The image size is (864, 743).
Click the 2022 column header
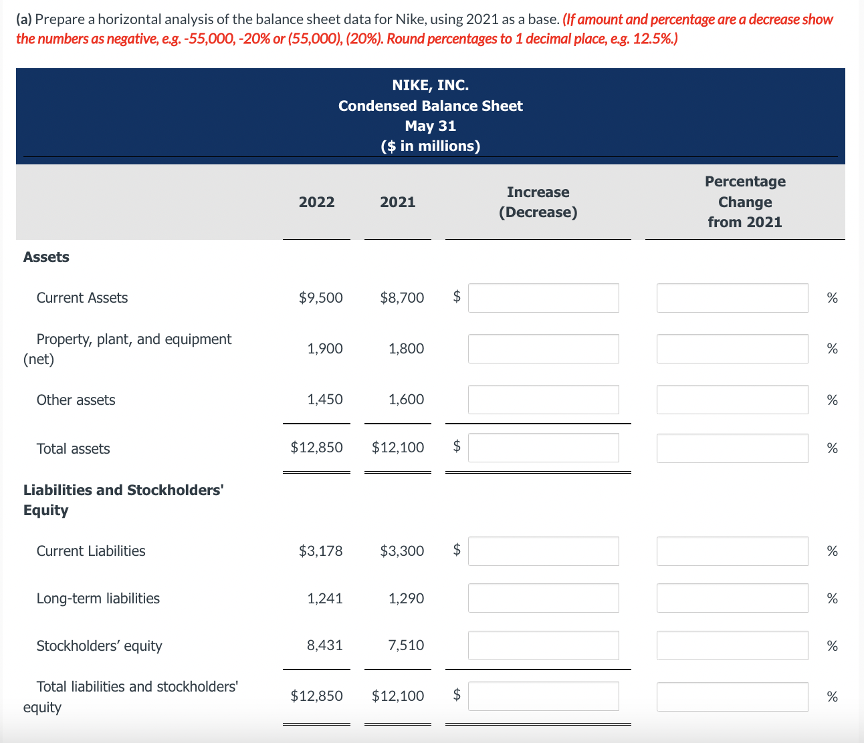[x=317, y=202]
